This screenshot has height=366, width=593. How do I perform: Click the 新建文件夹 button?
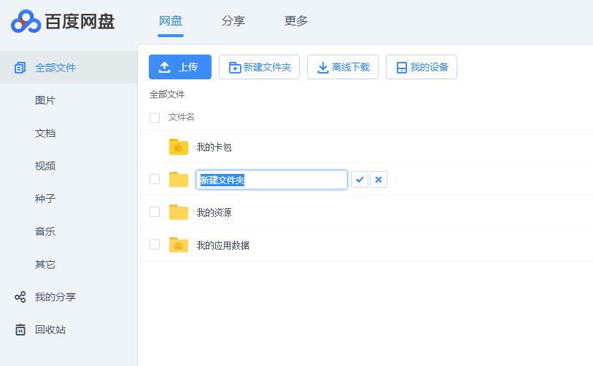point(259,67)
